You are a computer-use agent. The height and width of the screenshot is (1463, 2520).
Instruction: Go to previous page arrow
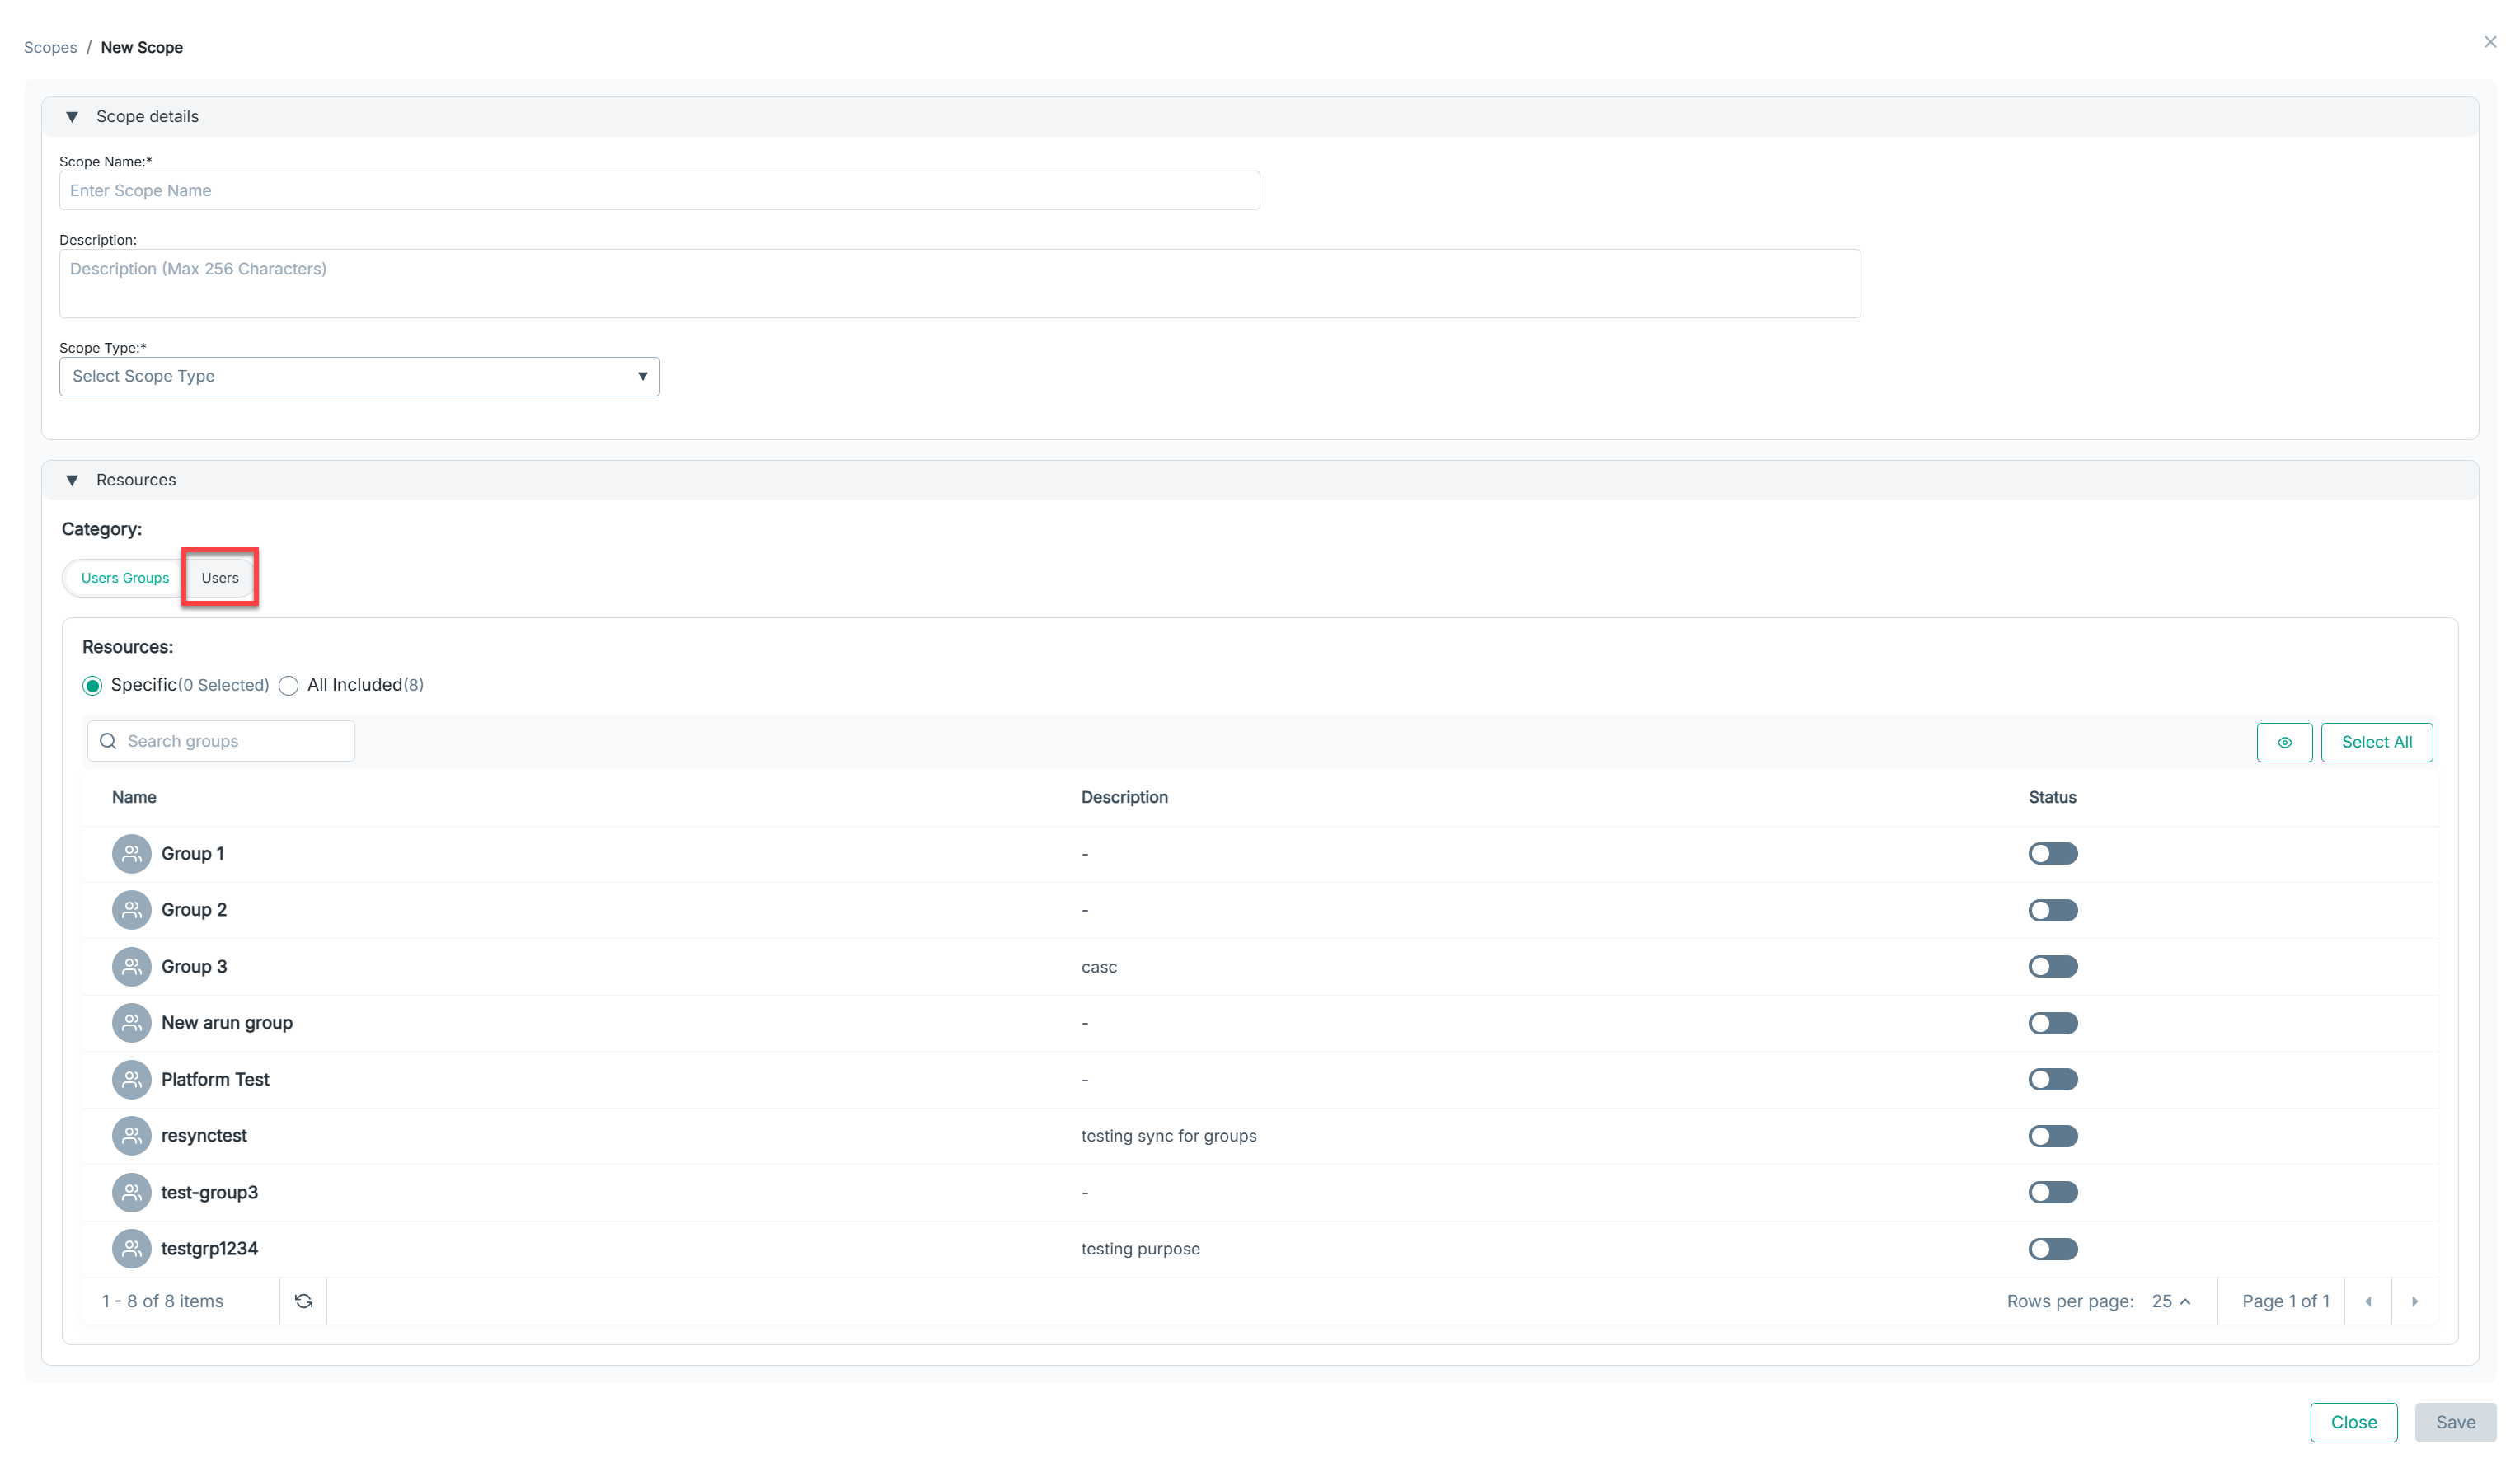click(x=2367, y=1301)
